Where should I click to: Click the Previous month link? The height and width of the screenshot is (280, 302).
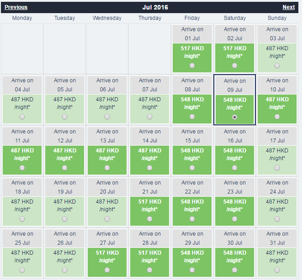pyautogui.click(x=16, y=7)
